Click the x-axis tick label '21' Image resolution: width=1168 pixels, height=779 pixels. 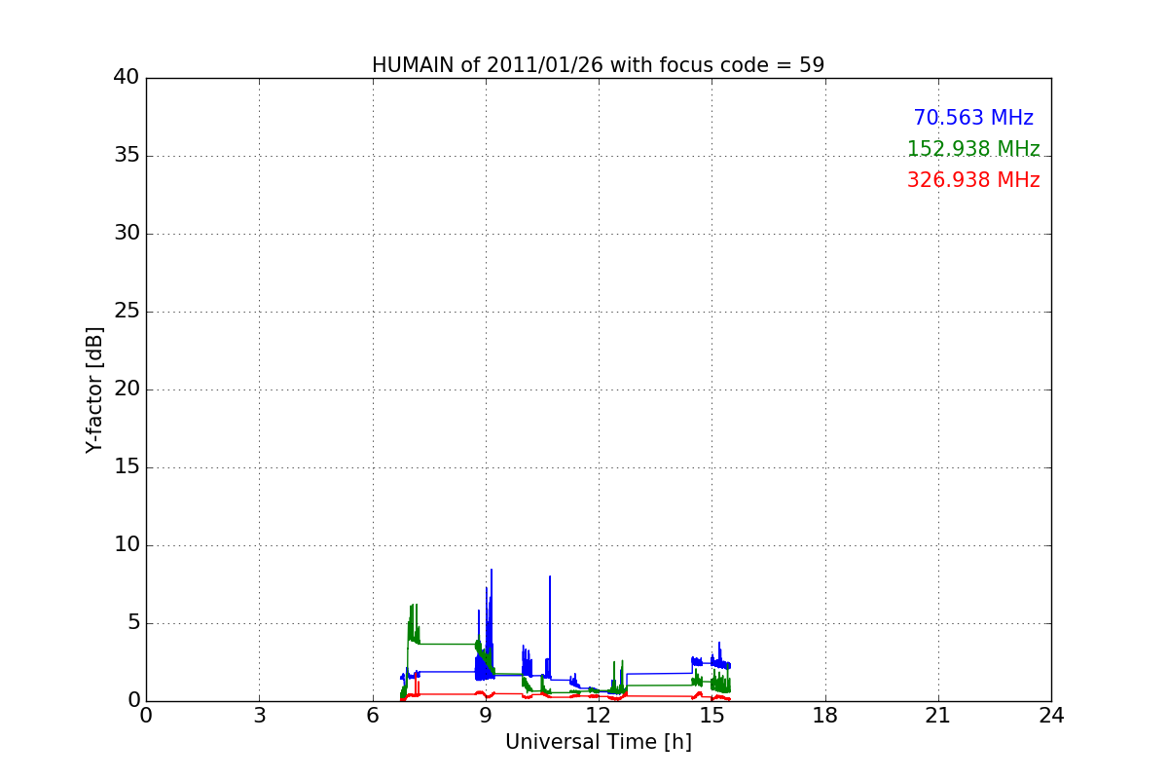coord(938,715)
